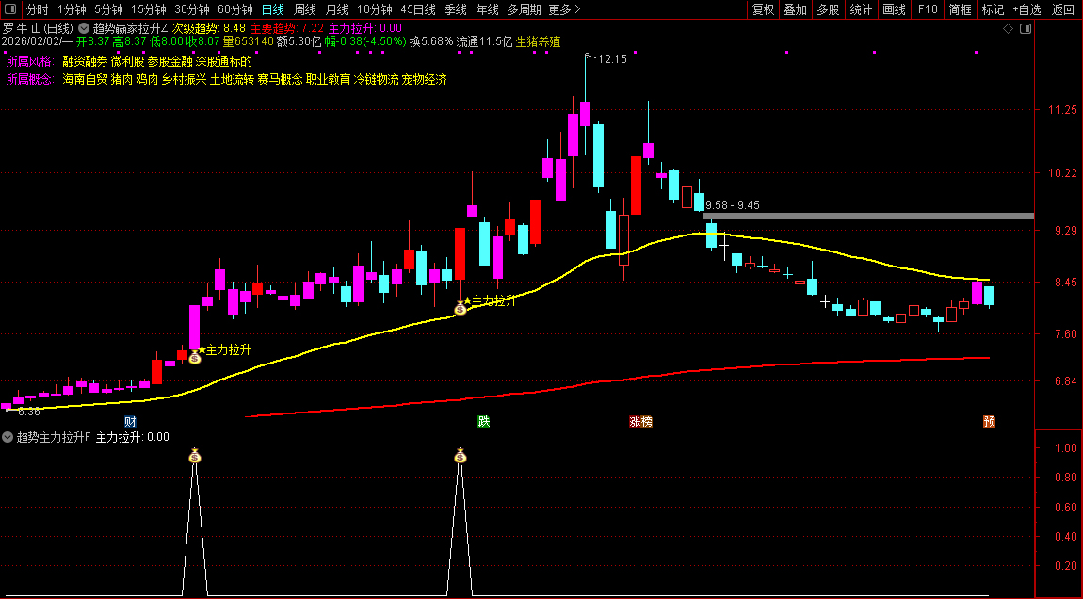Select the 日线 daily tab
The height and width of the screenshot is (599, 1083).
coord(273,9)
